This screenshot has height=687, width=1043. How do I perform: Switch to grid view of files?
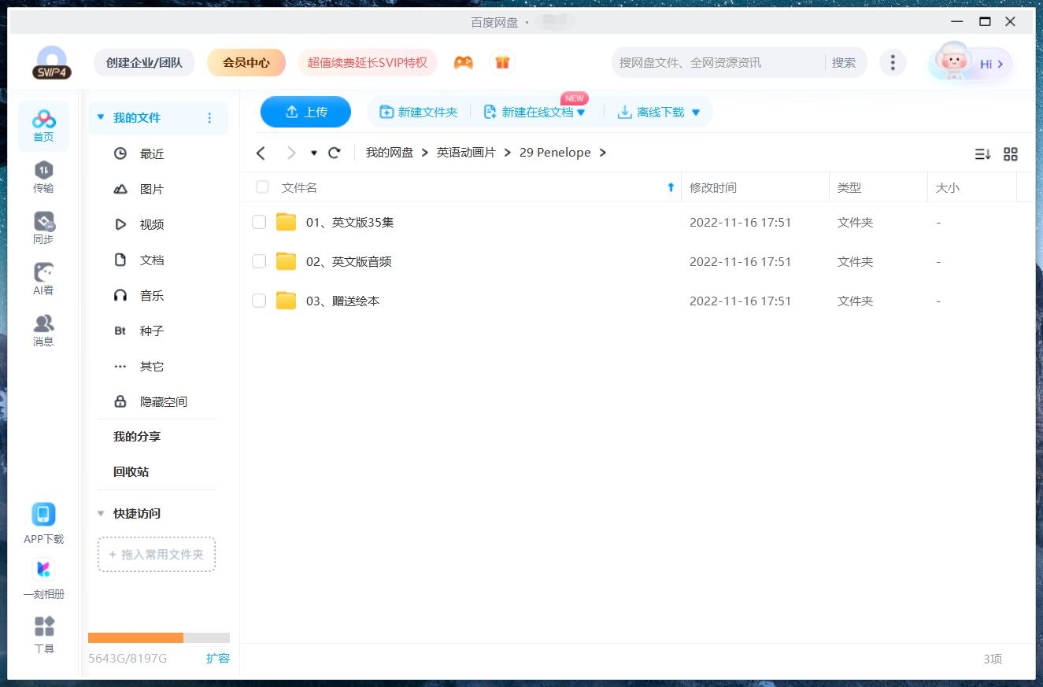coord(1011,154)
